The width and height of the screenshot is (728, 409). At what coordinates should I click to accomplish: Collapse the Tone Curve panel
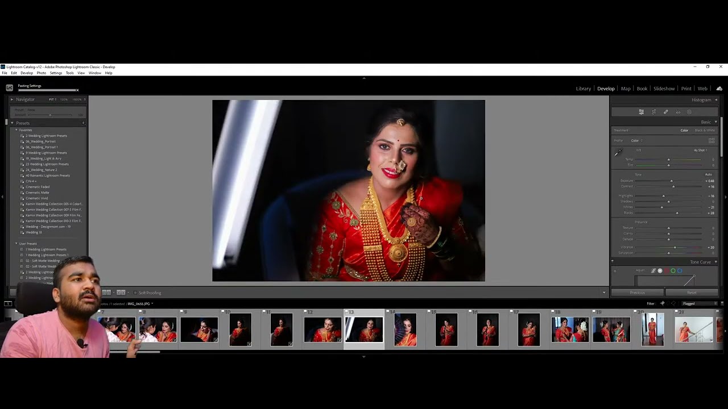coord(715,262)
